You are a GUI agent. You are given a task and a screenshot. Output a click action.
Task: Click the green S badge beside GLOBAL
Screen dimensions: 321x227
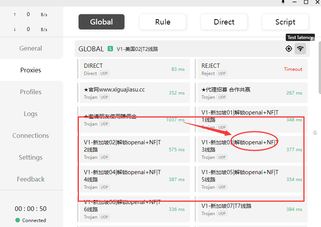[110, 49]
